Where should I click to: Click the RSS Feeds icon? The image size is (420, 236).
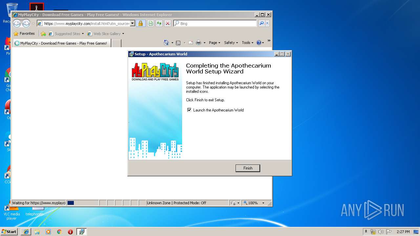point(178,43)
